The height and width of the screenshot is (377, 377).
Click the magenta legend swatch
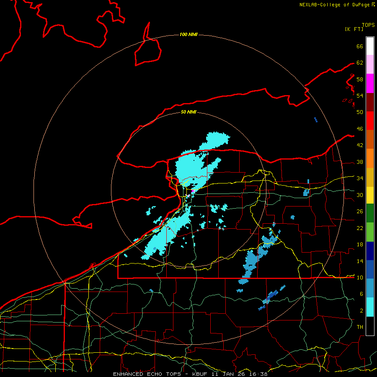point(370,83)
